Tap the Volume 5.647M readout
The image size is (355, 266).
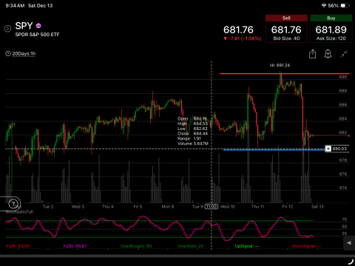[193, 143]
